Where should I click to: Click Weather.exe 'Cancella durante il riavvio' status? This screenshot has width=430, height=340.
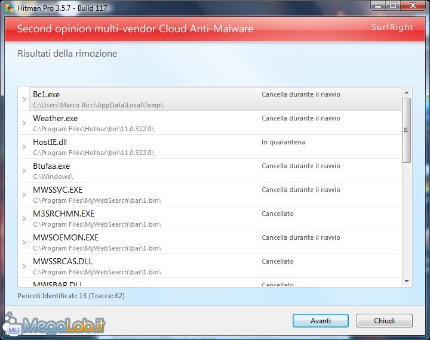click(x=301, y=118)
